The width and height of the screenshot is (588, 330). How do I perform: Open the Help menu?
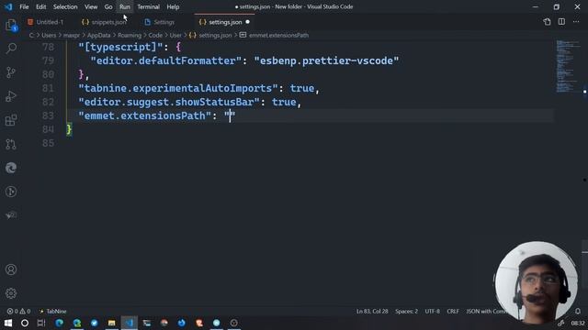173,6
